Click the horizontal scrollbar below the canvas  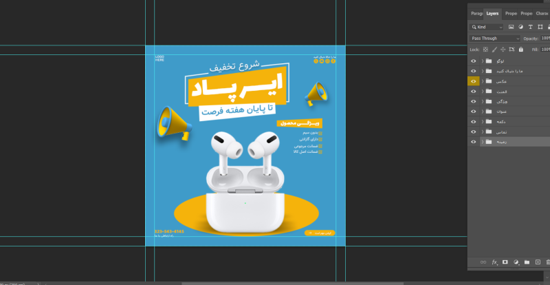coord(293,283)
